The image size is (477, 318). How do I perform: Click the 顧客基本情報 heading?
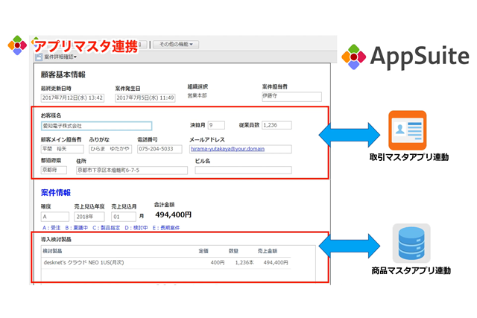[x=63, y=74]
